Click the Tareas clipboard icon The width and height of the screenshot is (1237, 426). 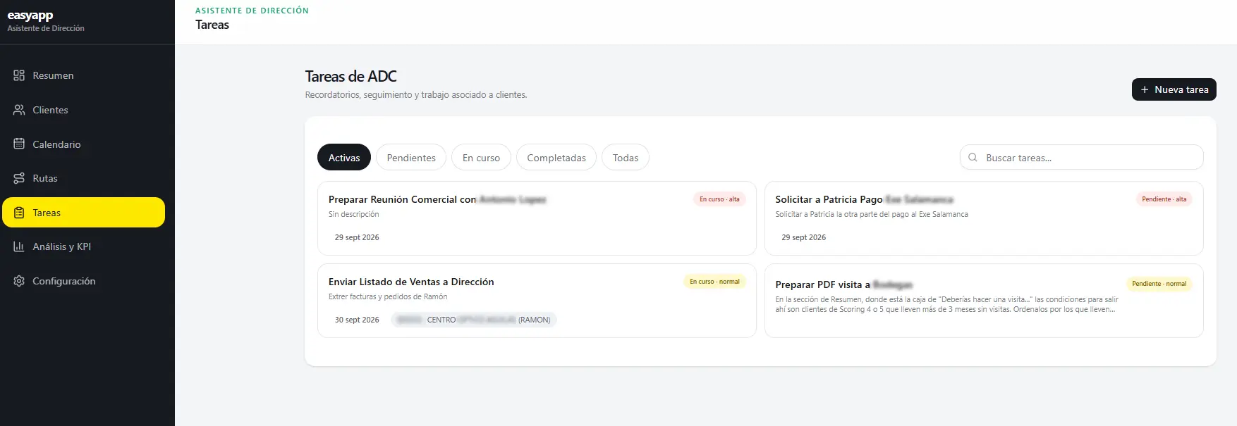click(19, 213)
